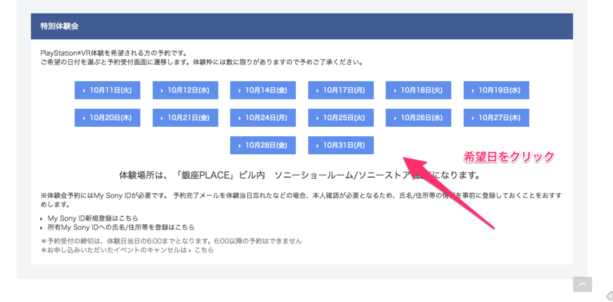Click the ※体験会予約にはMy Sony IDが必要です note
613x302 pixels.
pyautogui.click(x=301, y=200)
